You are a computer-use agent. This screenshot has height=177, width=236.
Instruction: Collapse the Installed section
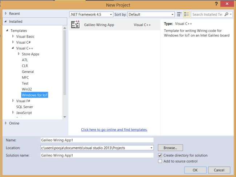(6, 21)
